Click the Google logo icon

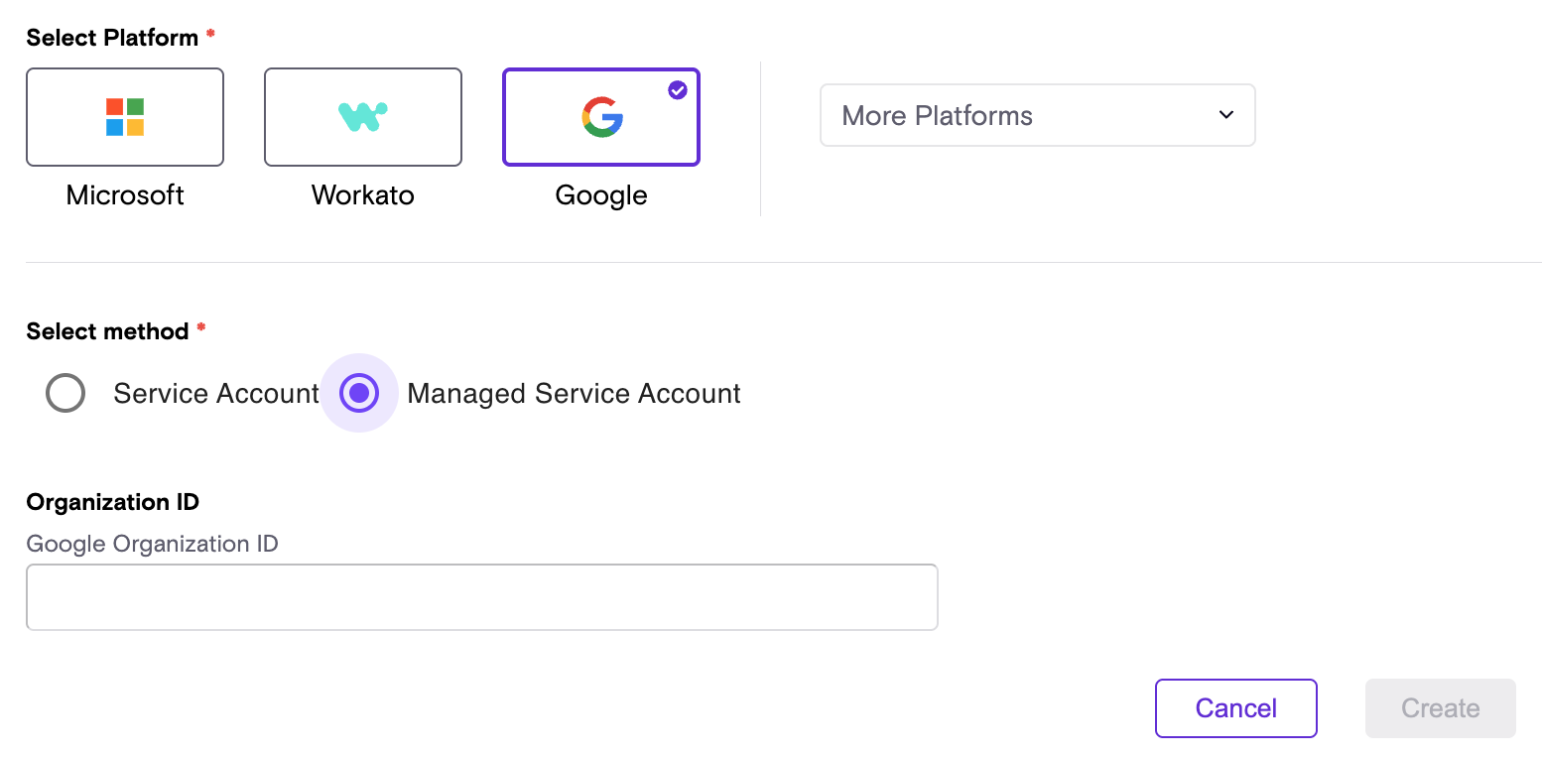pos(601,117)
